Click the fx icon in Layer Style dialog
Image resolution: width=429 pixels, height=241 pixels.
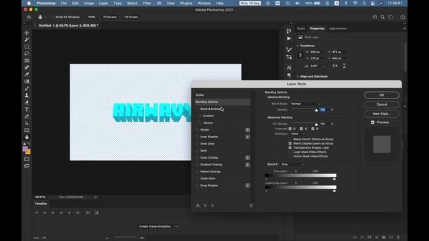tap(198, 206)
